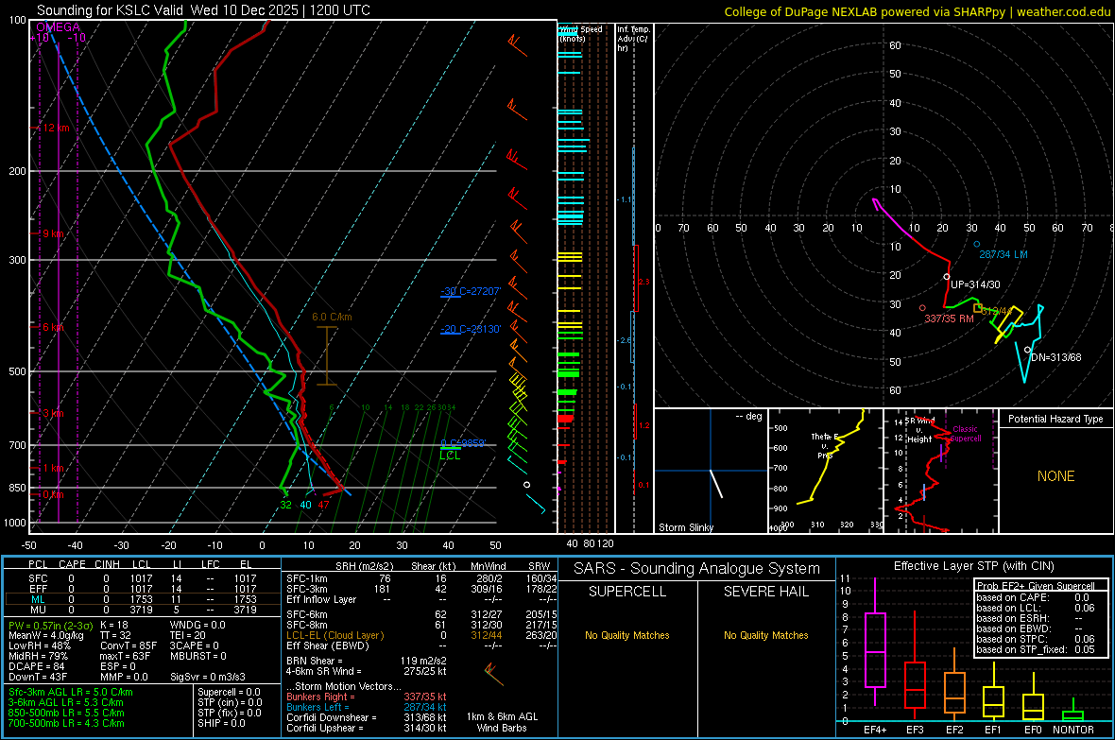Viewport: 1115px width, 740px height.
Task: Click 'No Quality Matches' under SUPERCELL
Action: [x=627, y=635]
